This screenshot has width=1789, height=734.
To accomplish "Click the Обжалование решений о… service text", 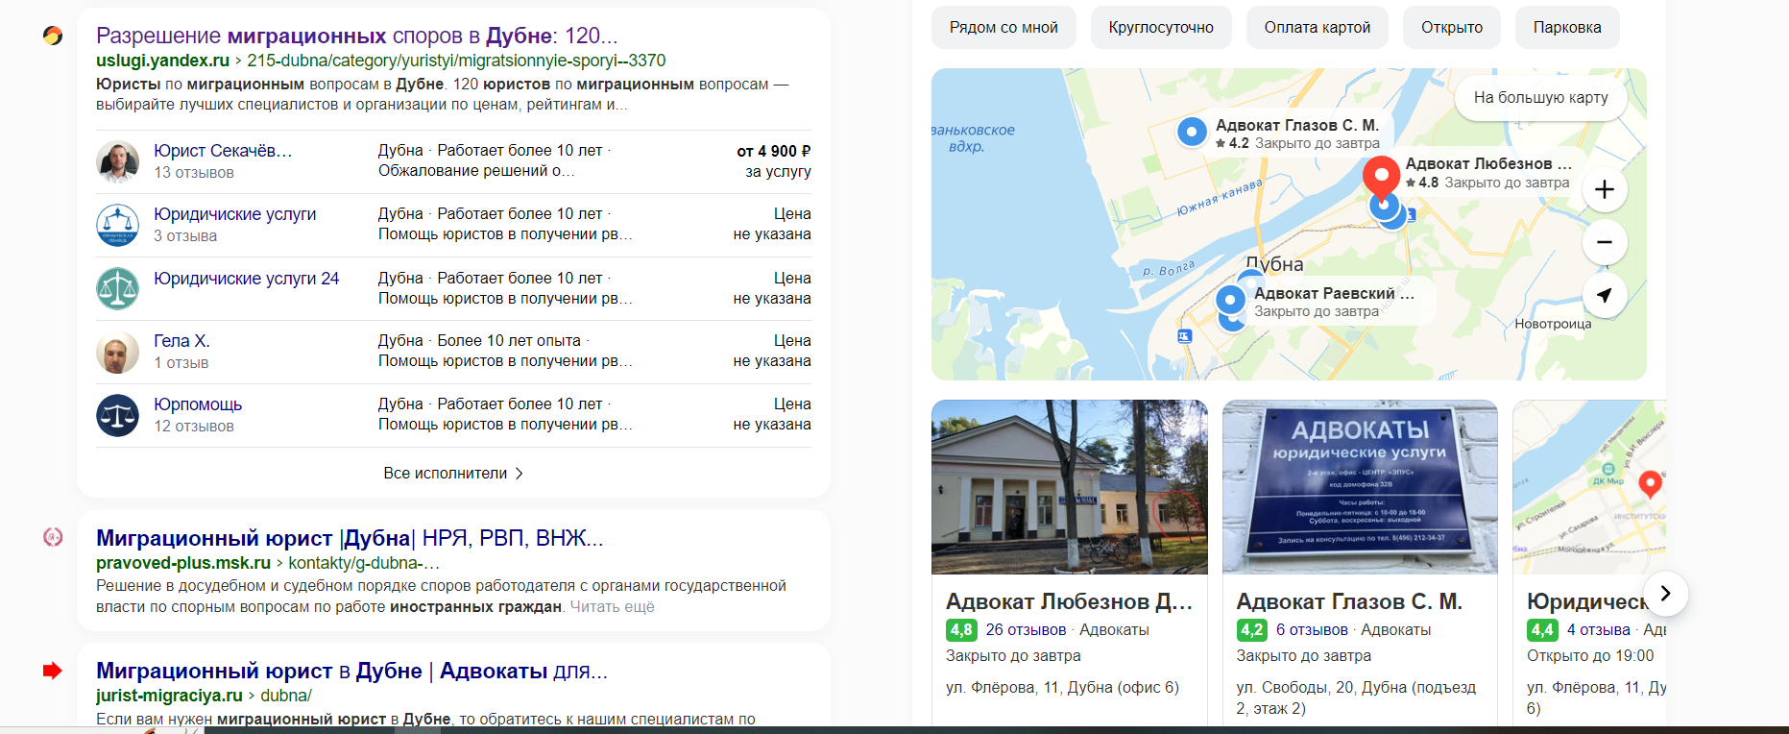I will (476, 171).
